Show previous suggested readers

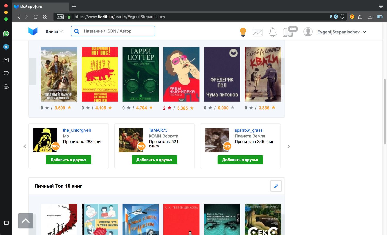[25, 146]
